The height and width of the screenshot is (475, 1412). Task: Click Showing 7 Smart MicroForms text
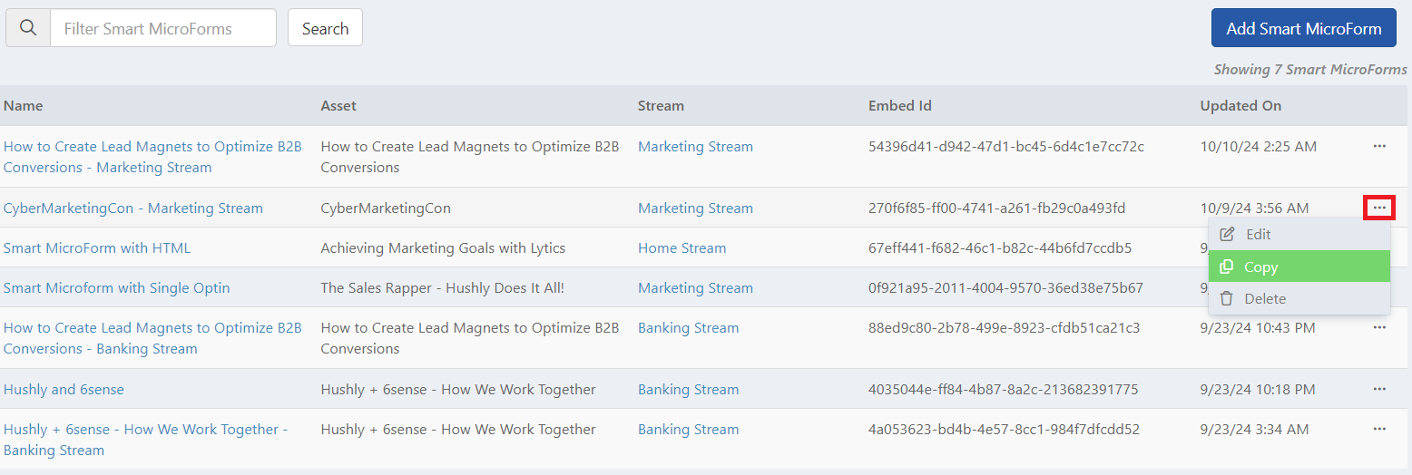pos(1310,69)
